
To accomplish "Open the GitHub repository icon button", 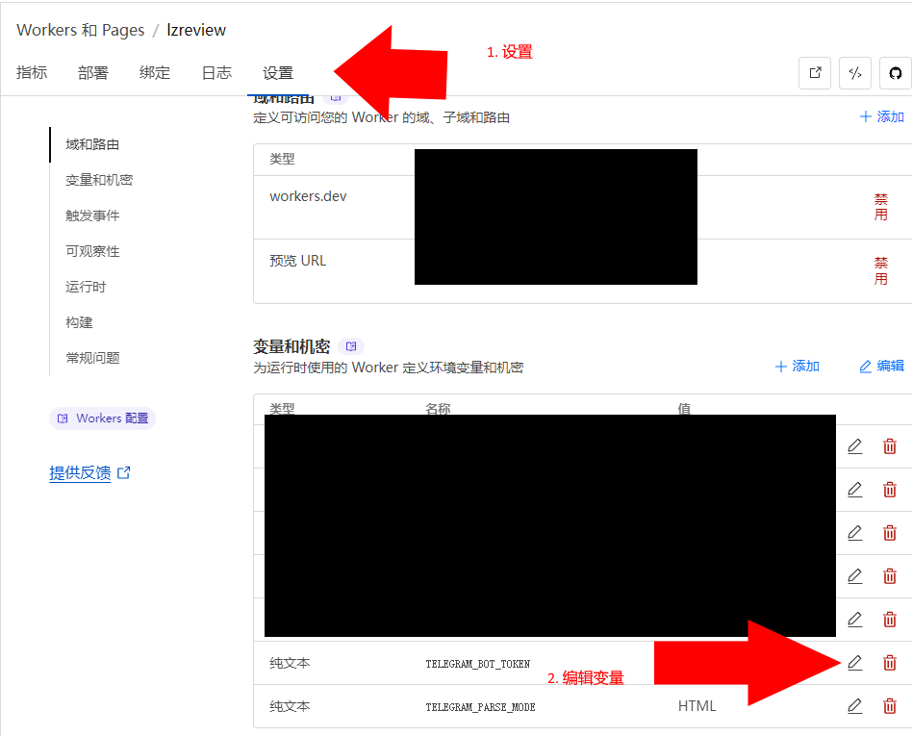I will (x=895, y=73).
